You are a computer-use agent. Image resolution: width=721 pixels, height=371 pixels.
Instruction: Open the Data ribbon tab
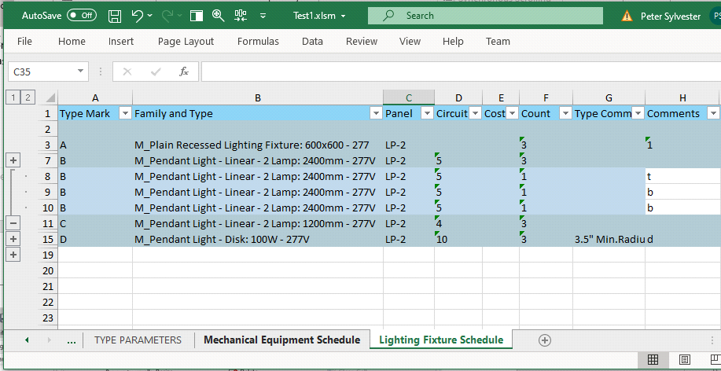click(312, 42)
